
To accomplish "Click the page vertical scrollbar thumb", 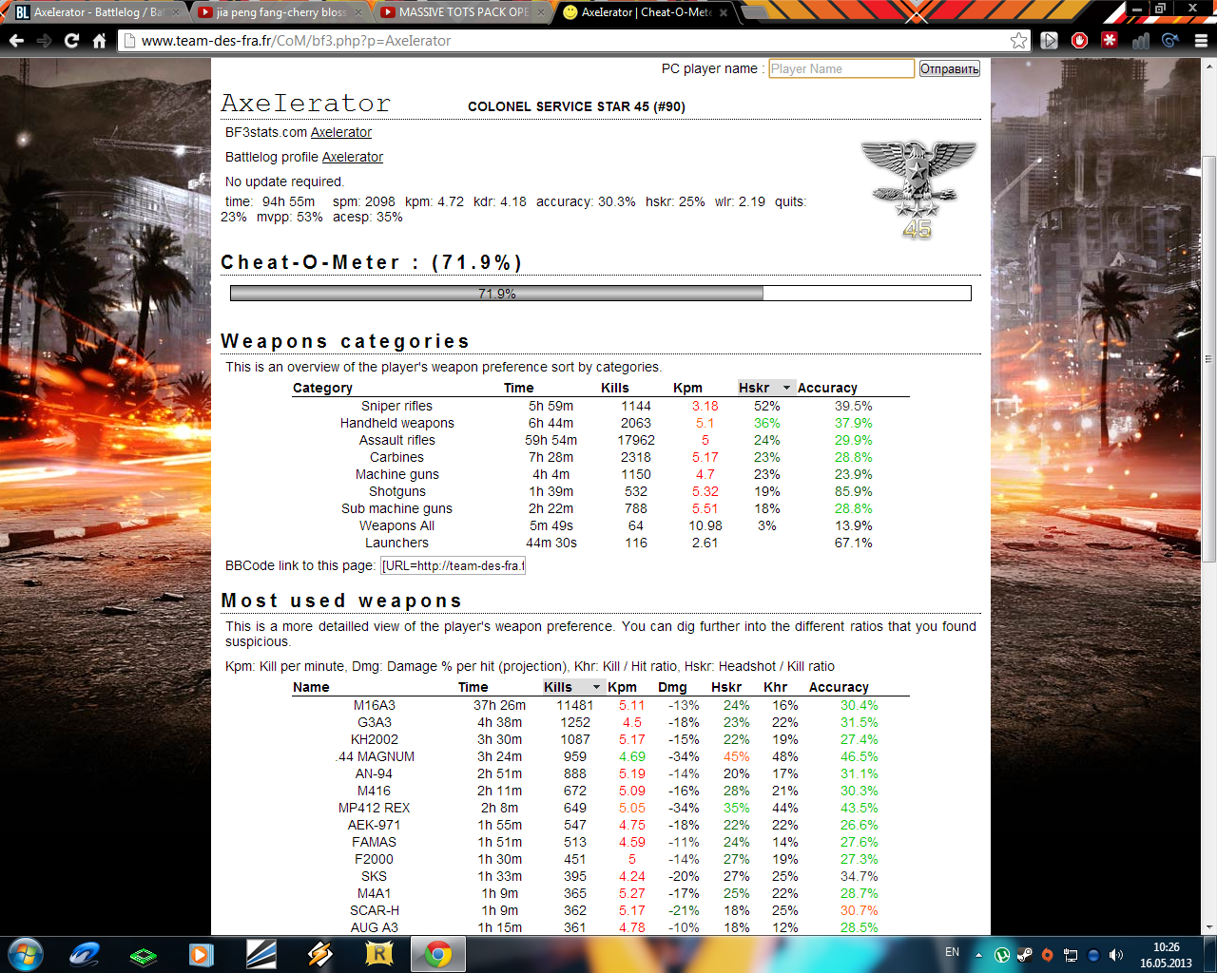I will (x=1208, y=359).
